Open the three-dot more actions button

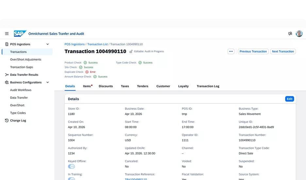pyautogui.click(x=231, y=51)
